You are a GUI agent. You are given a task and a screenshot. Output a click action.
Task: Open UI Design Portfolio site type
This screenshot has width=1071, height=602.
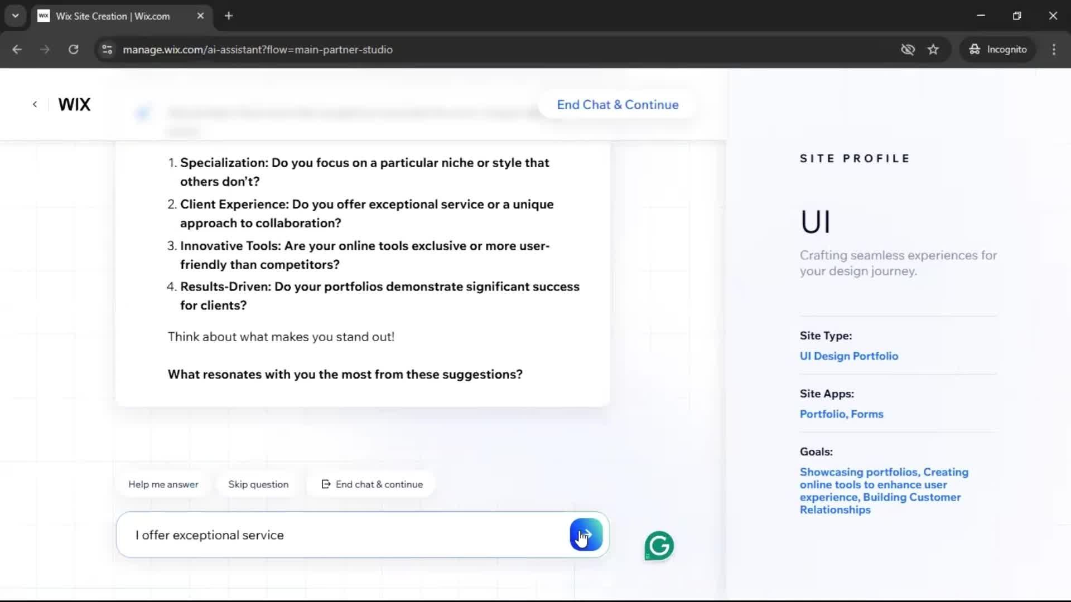[848, 356]
